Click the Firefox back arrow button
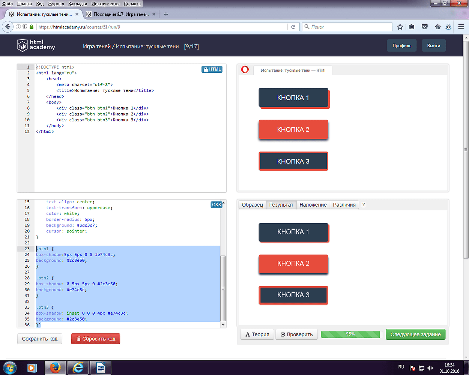This screenshot has height=375, width=469. coord(8,27)
